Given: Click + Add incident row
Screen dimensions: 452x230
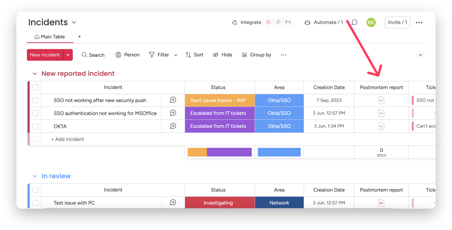Looking at the screenshot, I should (x=68, y=139).
